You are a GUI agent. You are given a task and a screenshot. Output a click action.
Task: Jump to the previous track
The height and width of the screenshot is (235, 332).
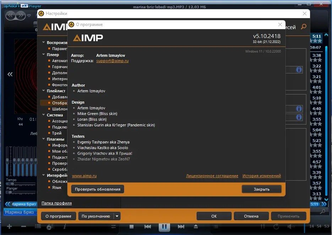click(x=148, y=227)
